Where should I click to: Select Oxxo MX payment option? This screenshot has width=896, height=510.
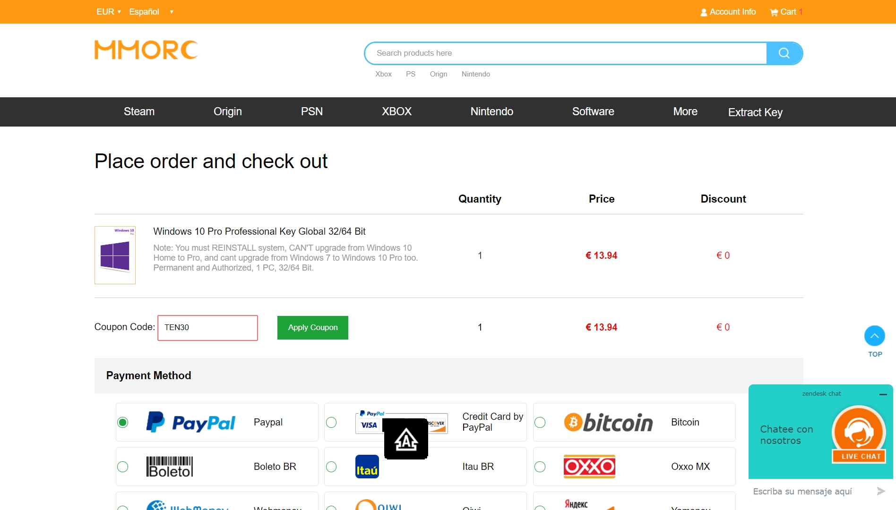point(540,467)
